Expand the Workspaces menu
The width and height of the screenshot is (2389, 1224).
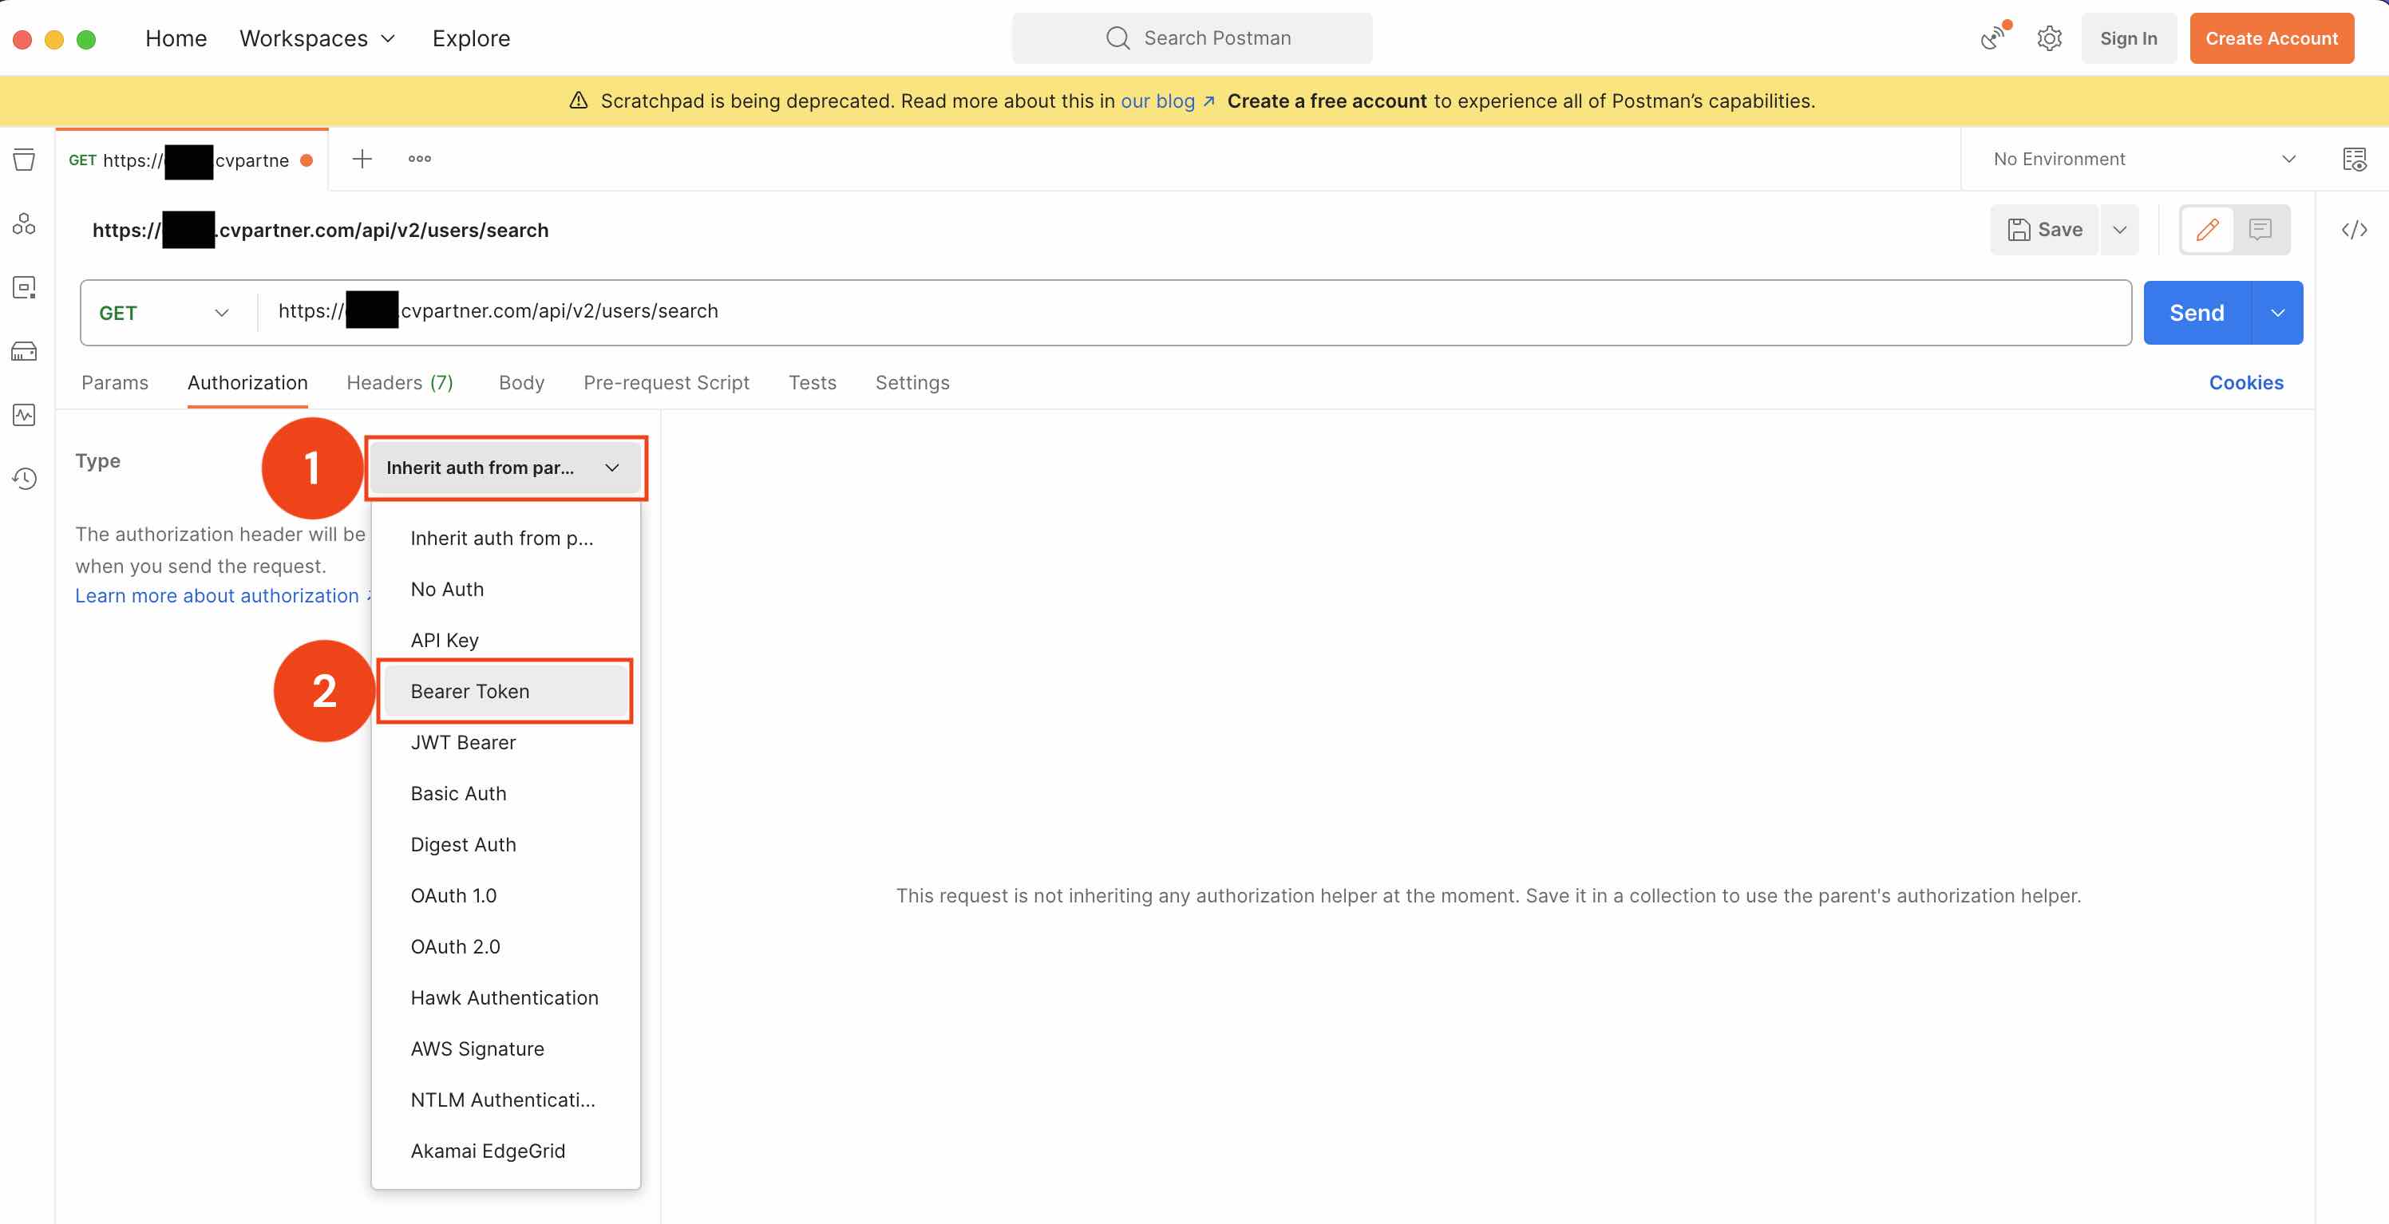(317, 38)
